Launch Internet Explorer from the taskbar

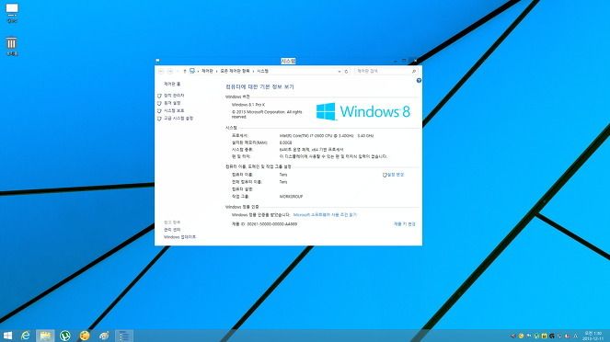[x=26, y=336]
